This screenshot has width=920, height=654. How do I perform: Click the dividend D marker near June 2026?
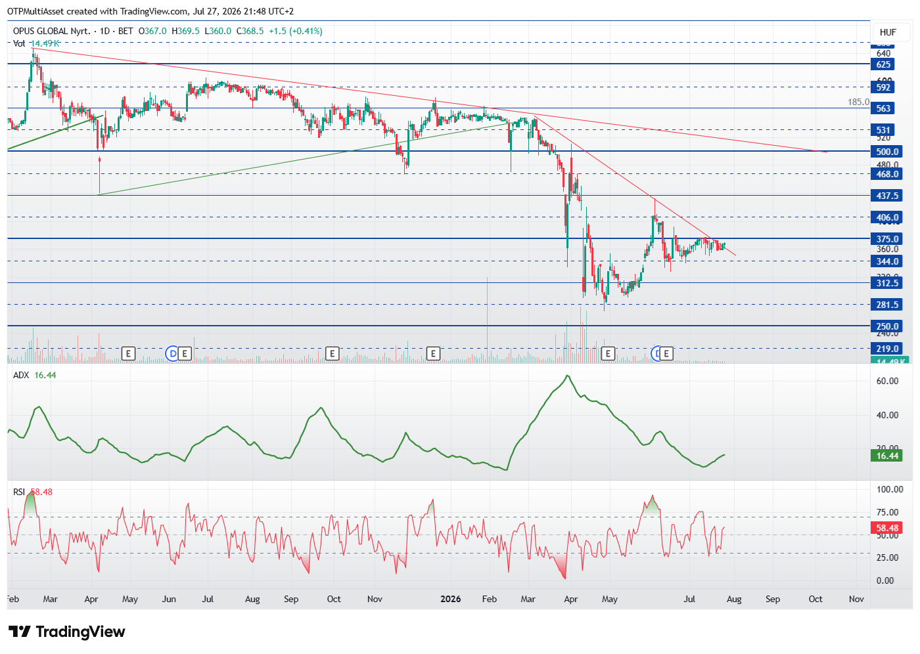tap(656, 354)
